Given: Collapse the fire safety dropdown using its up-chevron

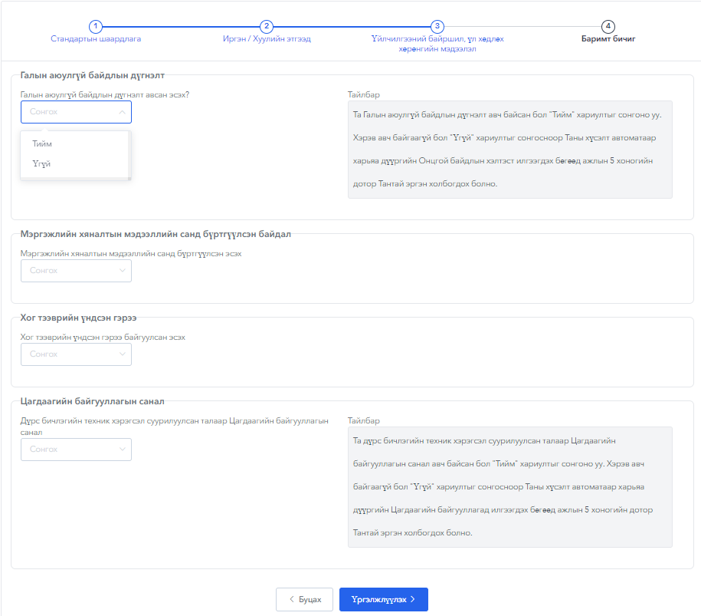Looking at the screenshot, I should click(122, 112).
